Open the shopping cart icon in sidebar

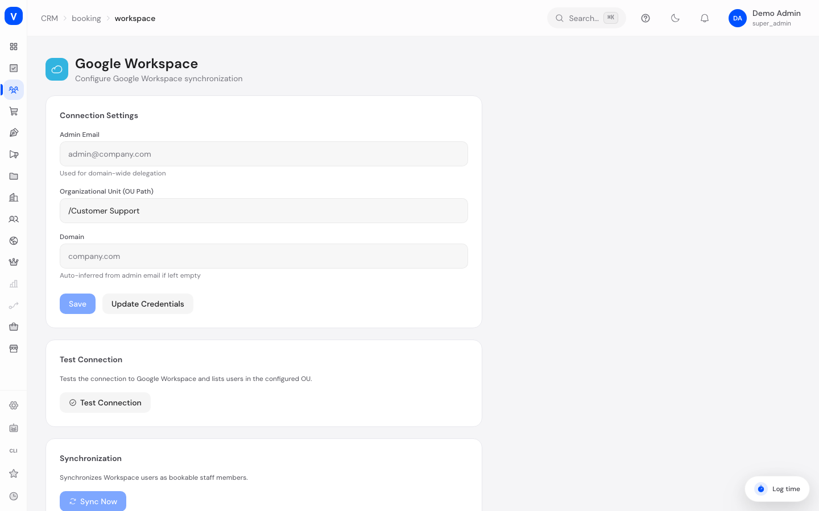point(14,111)
